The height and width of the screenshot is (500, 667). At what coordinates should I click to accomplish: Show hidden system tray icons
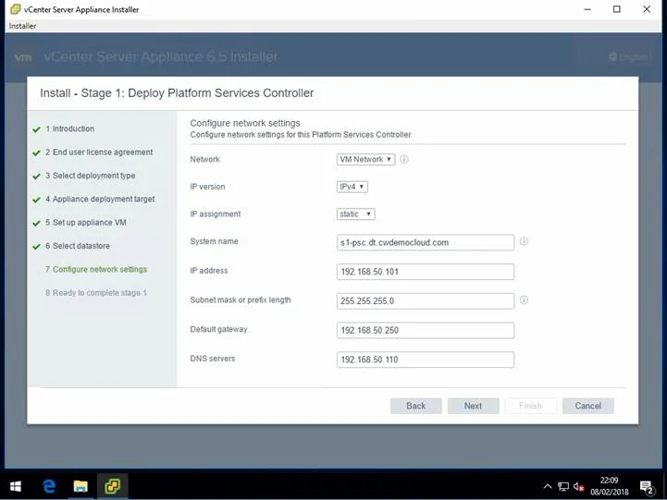point(548,486)
